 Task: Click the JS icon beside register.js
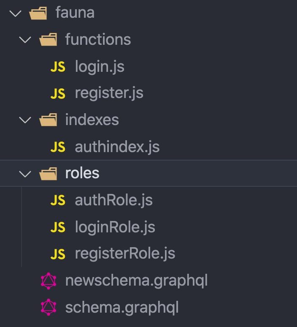click(x=58, y=93)
